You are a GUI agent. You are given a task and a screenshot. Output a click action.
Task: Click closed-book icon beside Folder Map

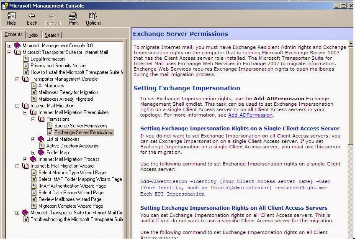click(41, 152)
